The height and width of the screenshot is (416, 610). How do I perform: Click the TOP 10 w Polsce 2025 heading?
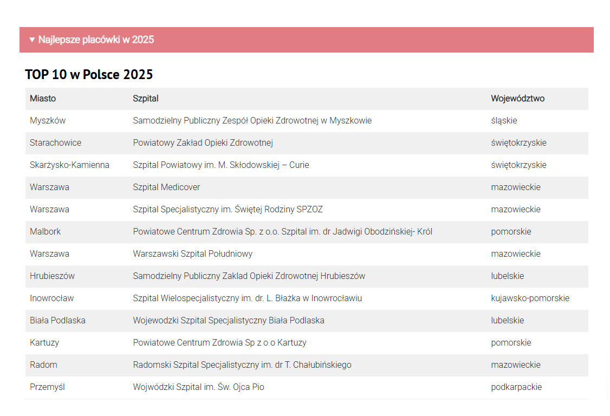pos(89,74)
